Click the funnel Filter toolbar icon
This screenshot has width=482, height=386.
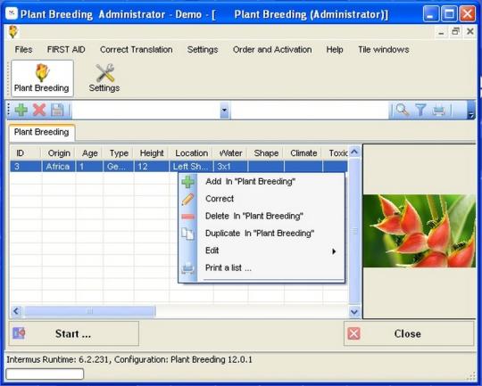420,110
